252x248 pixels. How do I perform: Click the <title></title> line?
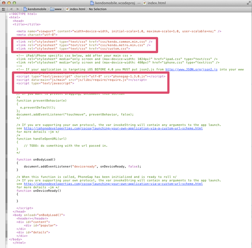27,24
